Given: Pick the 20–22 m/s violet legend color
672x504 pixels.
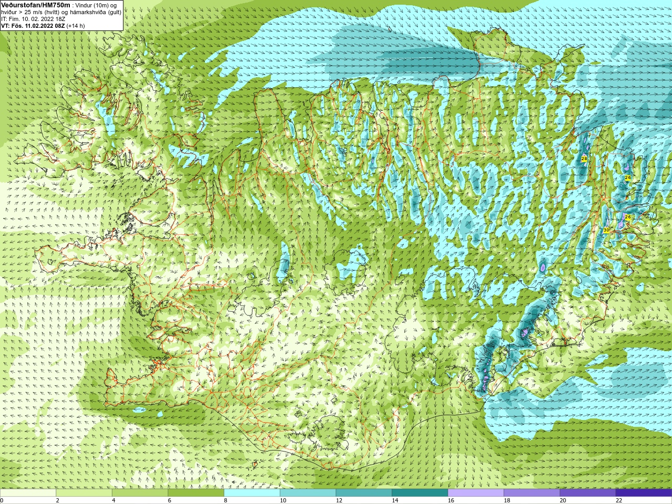Looking at the screenshot, I should tap(587, 493).
